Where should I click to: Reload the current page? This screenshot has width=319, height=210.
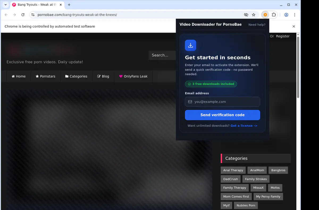pyautogui.click(x=23, y=15)
